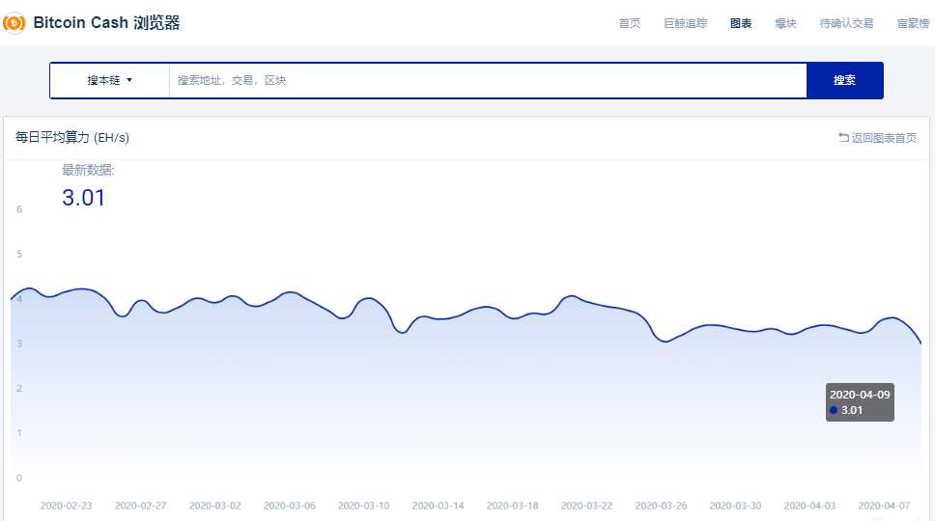This screenshot has height=521, width=935.
Task: Open the 巨鲸追踪 nav item
Action: click(685, 23)
